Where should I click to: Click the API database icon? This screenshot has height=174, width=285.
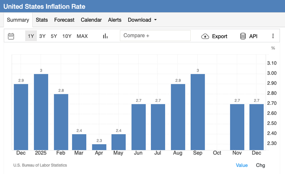pos(243,36)
